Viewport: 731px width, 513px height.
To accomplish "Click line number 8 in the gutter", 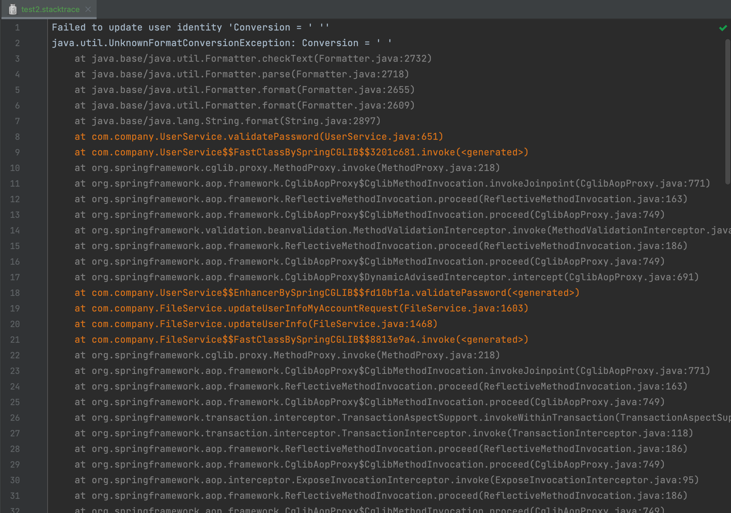I will (17, 137).
